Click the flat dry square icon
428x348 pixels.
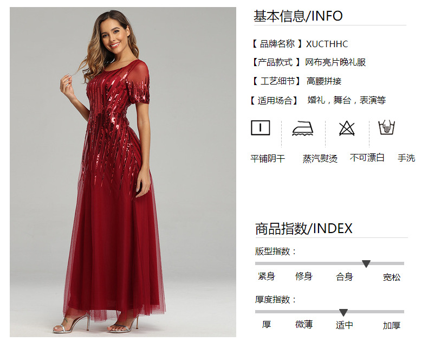coord(261,128)
